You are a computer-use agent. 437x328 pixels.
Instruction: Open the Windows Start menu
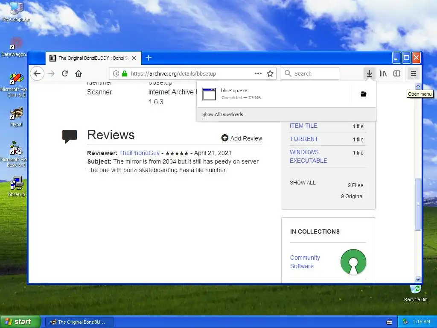[x=20, y=322]
